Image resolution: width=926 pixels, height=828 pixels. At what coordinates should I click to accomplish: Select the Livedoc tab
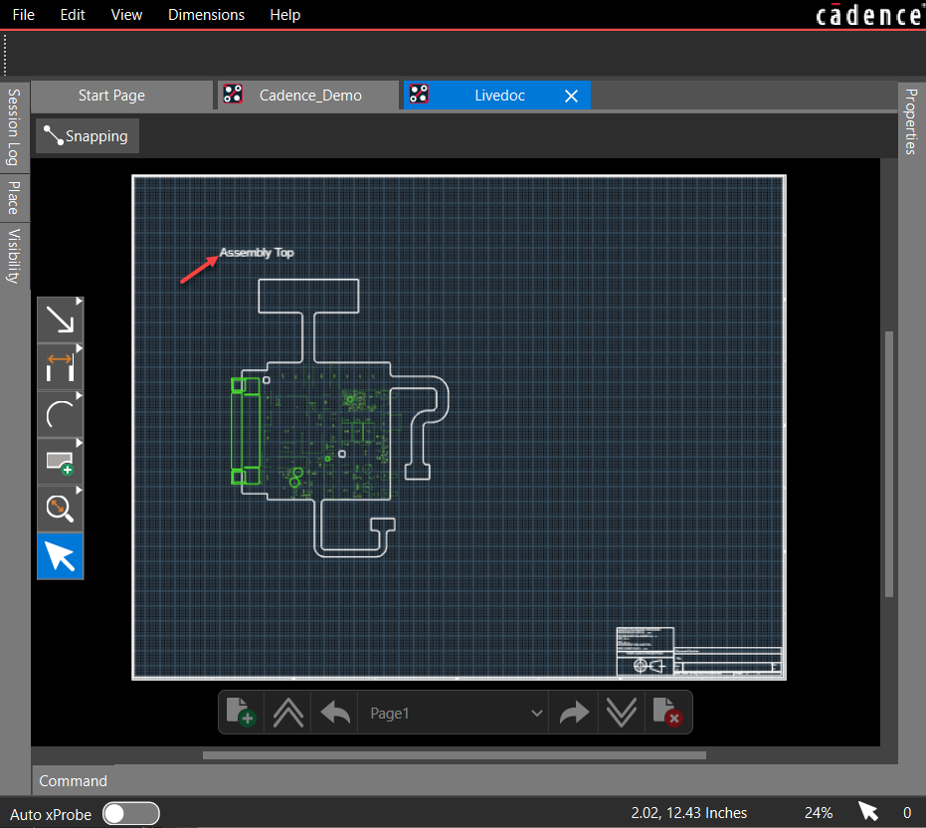[497, 96]
